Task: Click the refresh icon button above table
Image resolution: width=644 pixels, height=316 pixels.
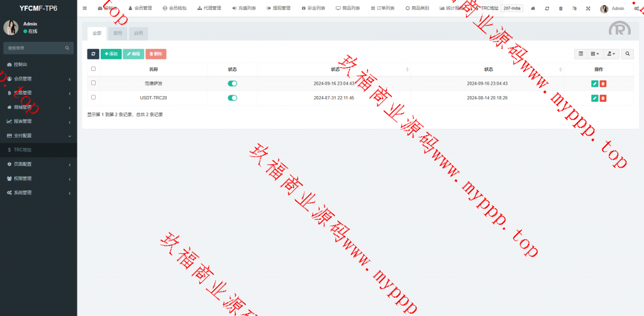Action: pos(93,54)
